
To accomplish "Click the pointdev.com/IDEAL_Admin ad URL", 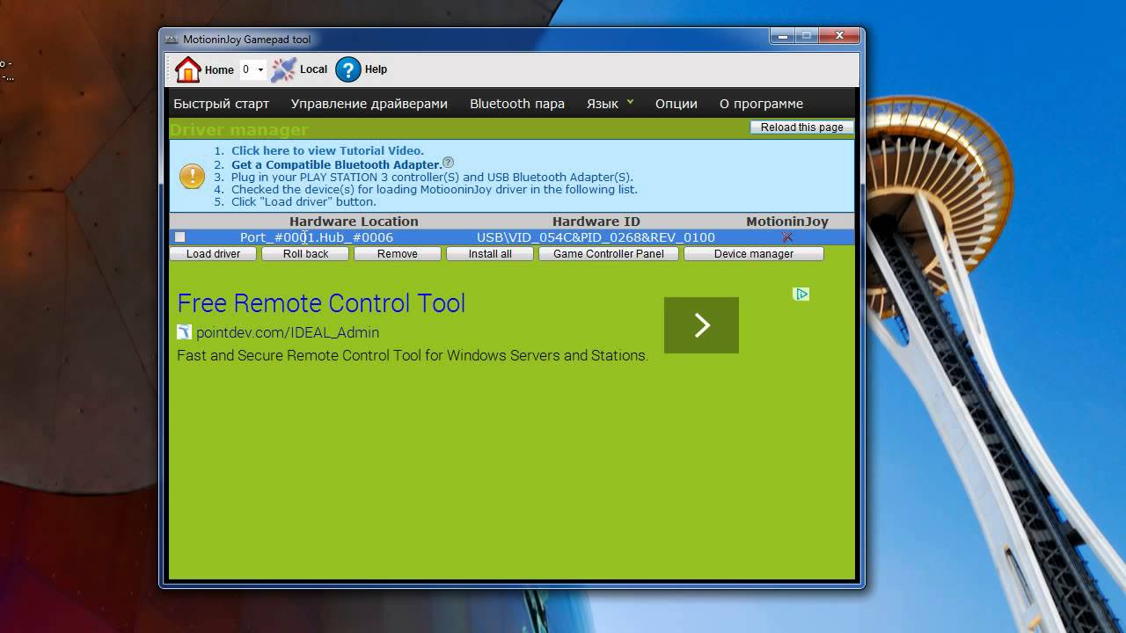I will pyautogui.click(x=288, y=332).
